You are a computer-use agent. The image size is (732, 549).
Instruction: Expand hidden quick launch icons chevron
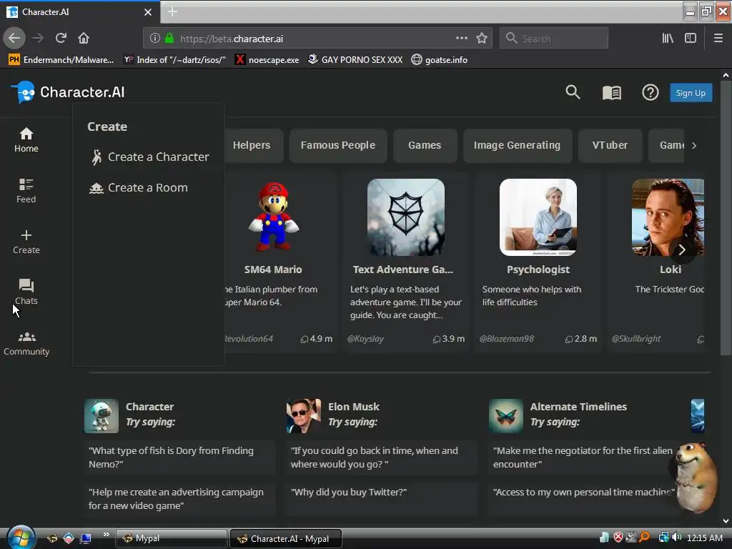(106, 535)
